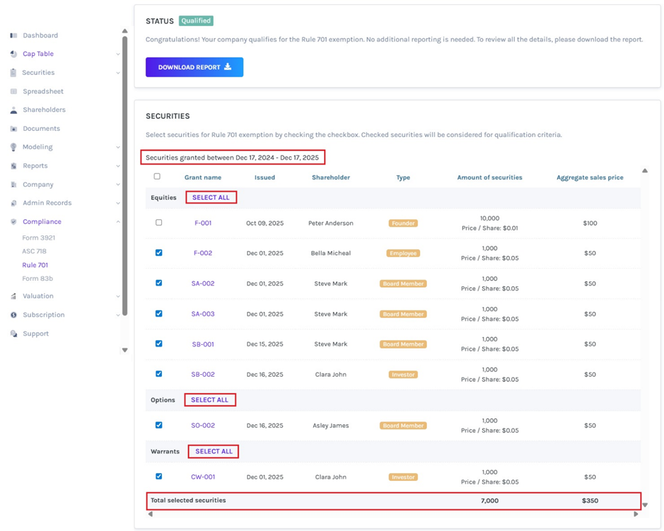Click the Cap Table pie chart icon
Image resolution: width=664 pixels, height=531 pixels.
tap(13, 54)
